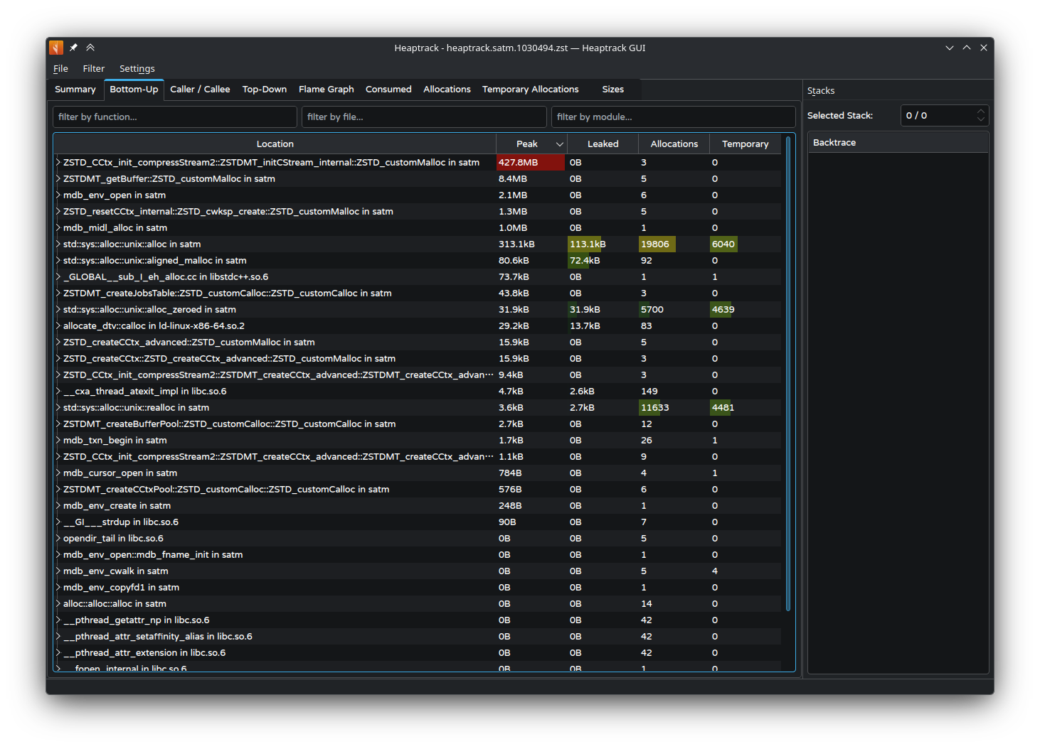Open the Filter menu
Image resolution: width=1040 pixels, height=749 pixels.
[x=93, y=69]
